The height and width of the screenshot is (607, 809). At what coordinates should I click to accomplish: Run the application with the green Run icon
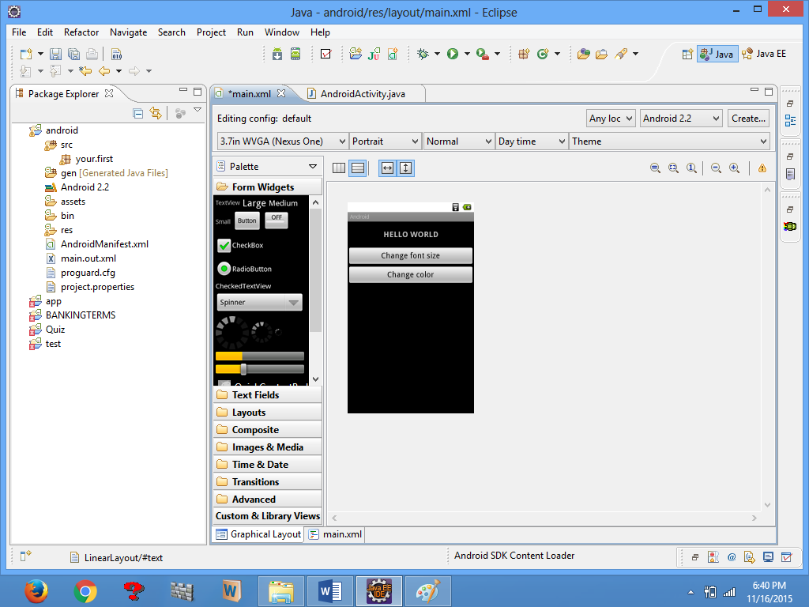[453, 54]
